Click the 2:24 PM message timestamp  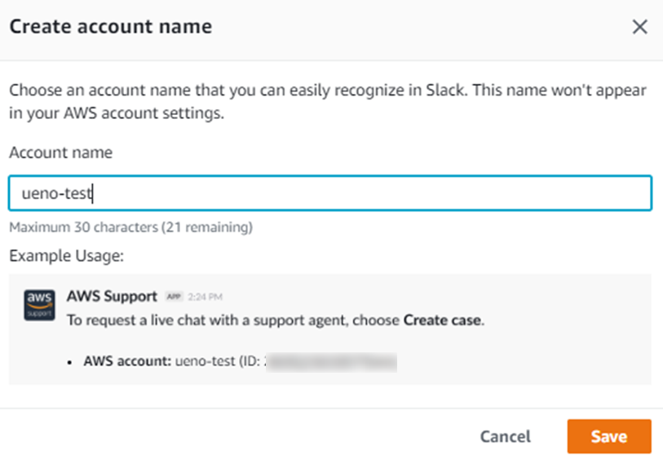(x=205, y=297)
